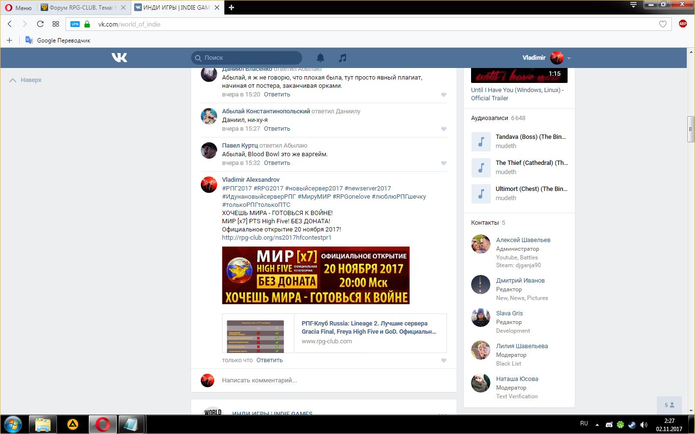Click Ответить under Vladimir's comment

click(269, 360)
